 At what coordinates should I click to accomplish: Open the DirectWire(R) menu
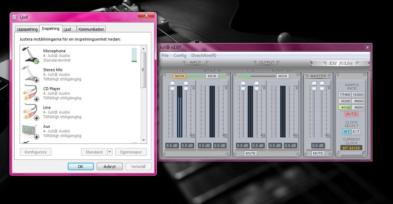pyautogui.click(x=203, y=56)
